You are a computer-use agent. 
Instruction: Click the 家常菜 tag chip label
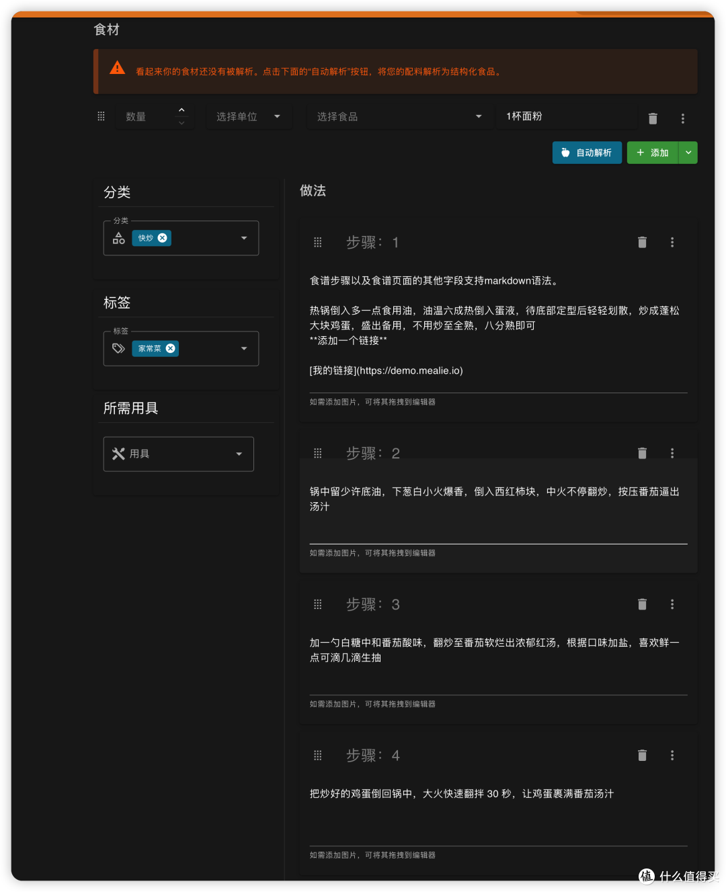(149, 348)
